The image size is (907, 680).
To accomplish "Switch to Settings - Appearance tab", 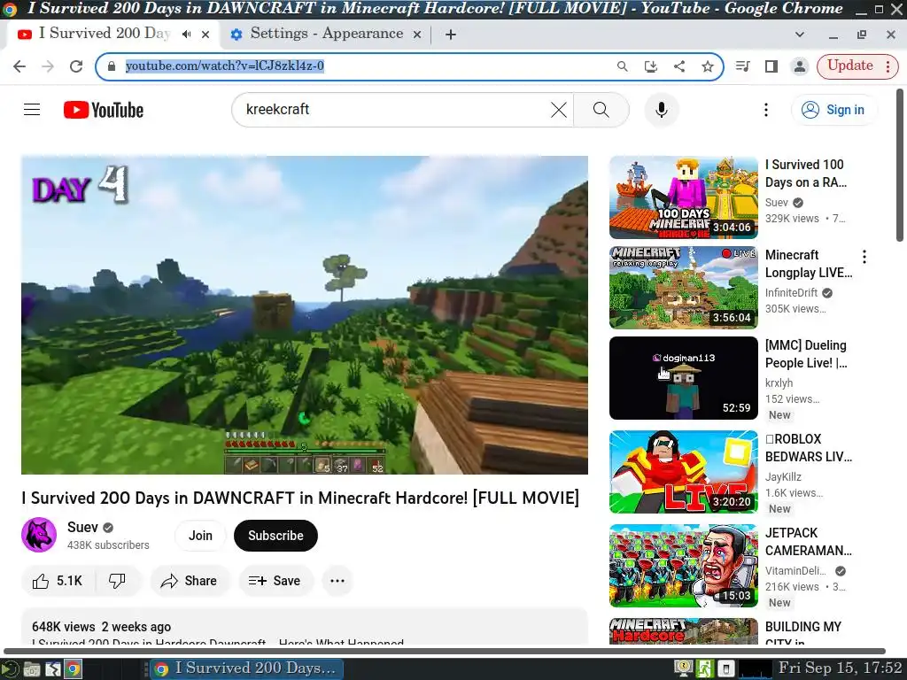I will point(326,34).
